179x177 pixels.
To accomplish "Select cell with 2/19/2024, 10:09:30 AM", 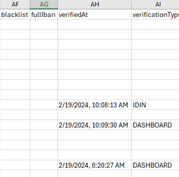I will pos(95,125).
